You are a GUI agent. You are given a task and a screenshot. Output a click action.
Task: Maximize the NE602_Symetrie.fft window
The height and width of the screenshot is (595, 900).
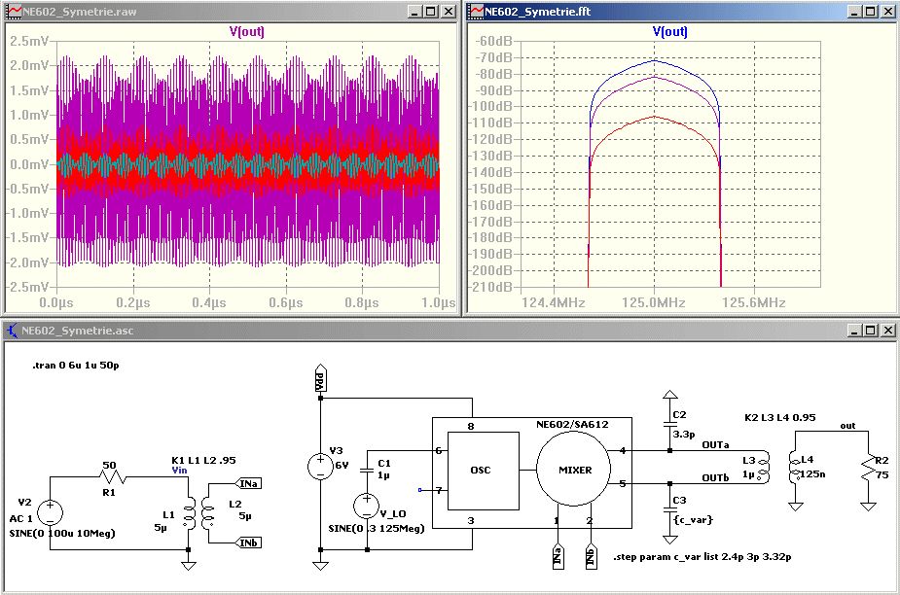871,12
